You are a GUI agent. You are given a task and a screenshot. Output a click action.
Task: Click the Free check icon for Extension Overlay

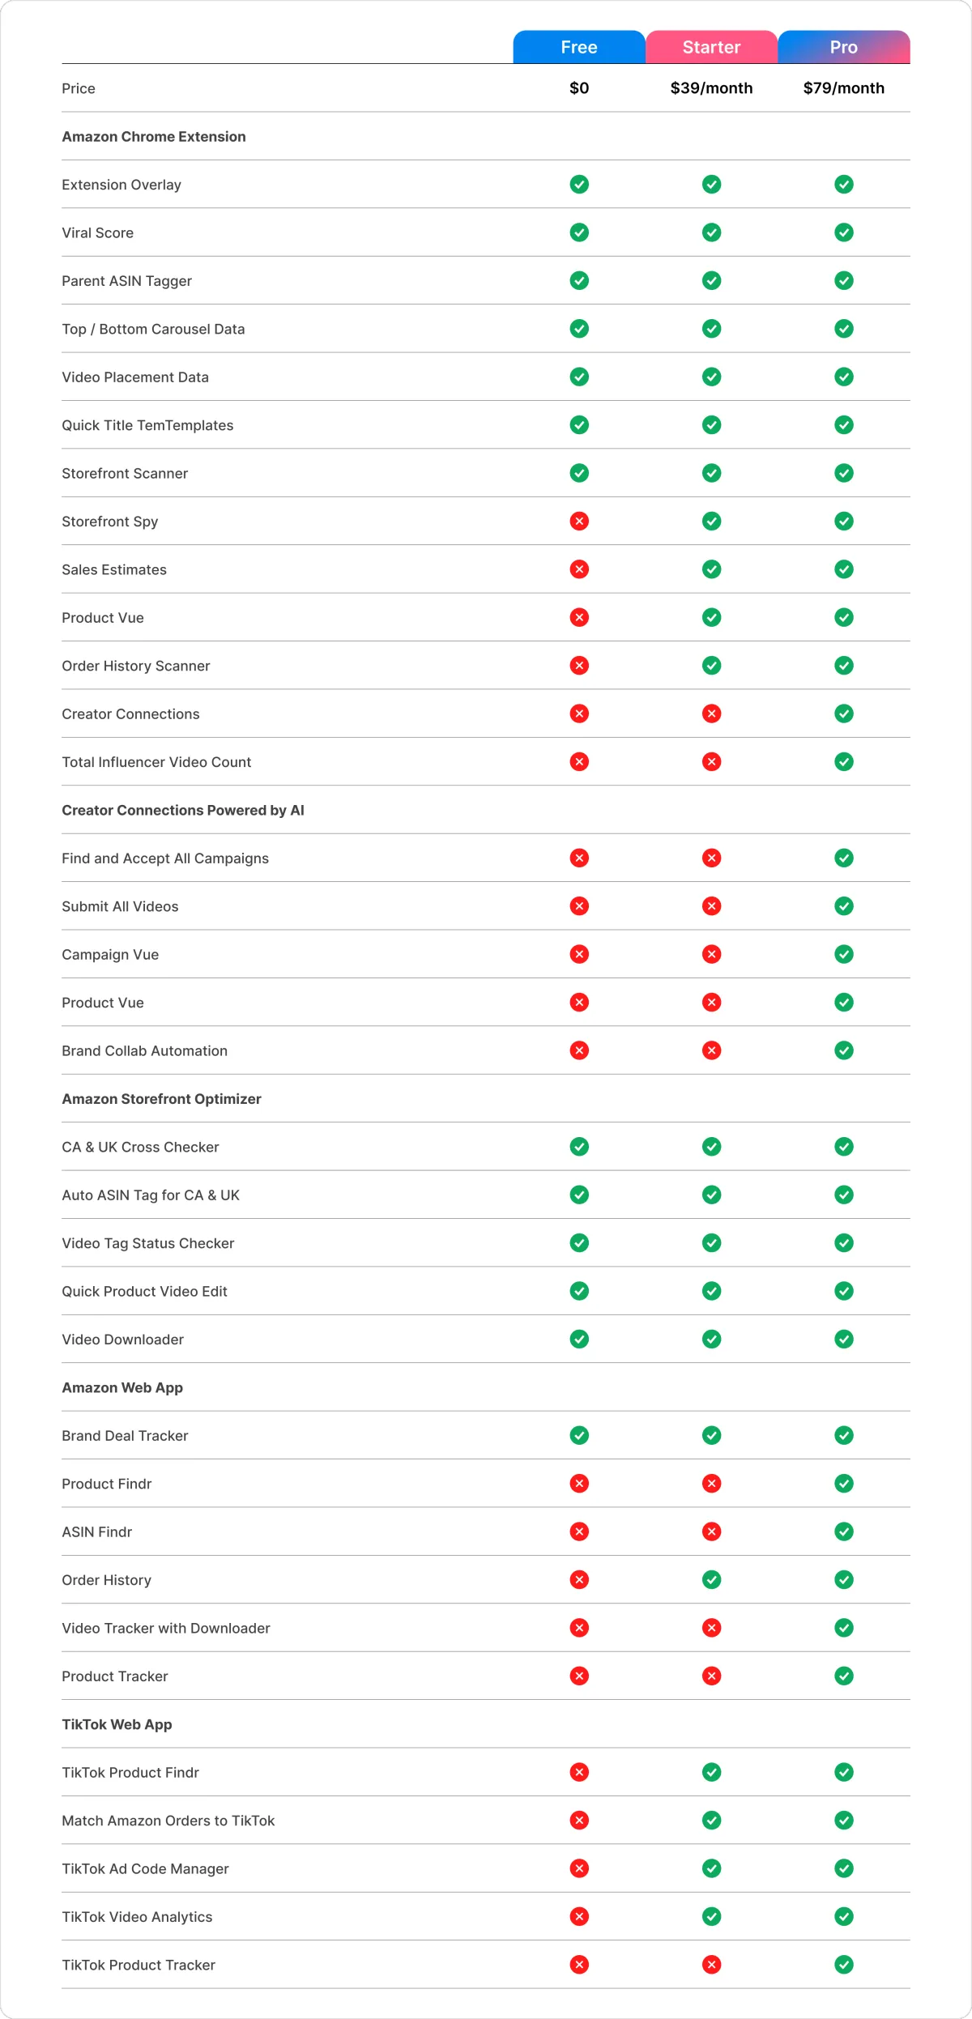click(579, 184)
